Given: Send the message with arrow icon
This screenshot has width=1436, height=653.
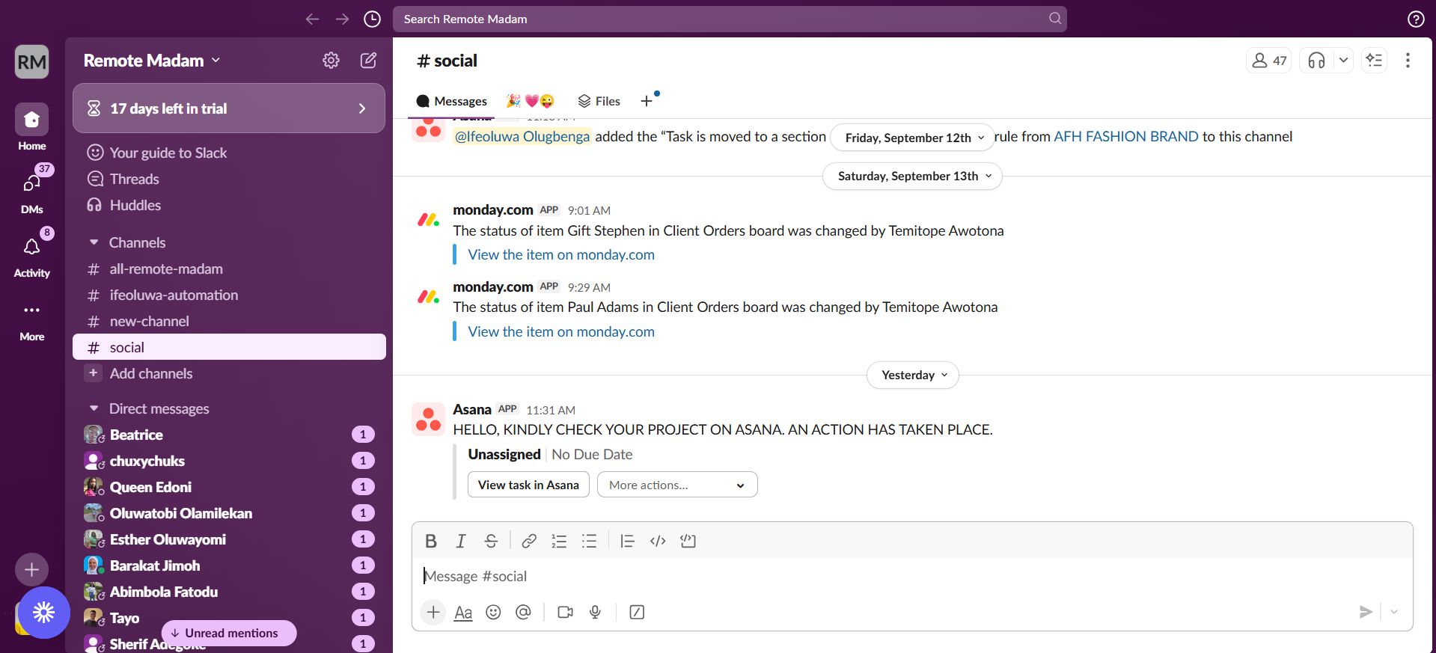Looking at the screenshot, I should click(1366, 612).
